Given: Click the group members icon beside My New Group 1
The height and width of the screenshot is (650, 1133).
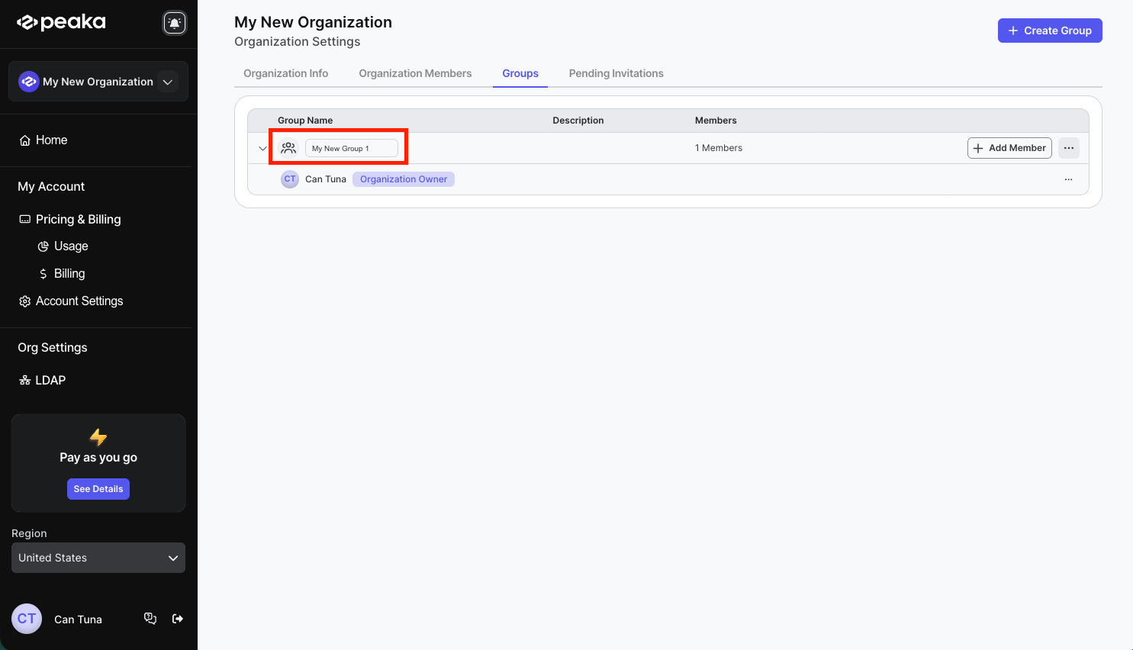Looking at the screenshot, I should click(288, 147).
